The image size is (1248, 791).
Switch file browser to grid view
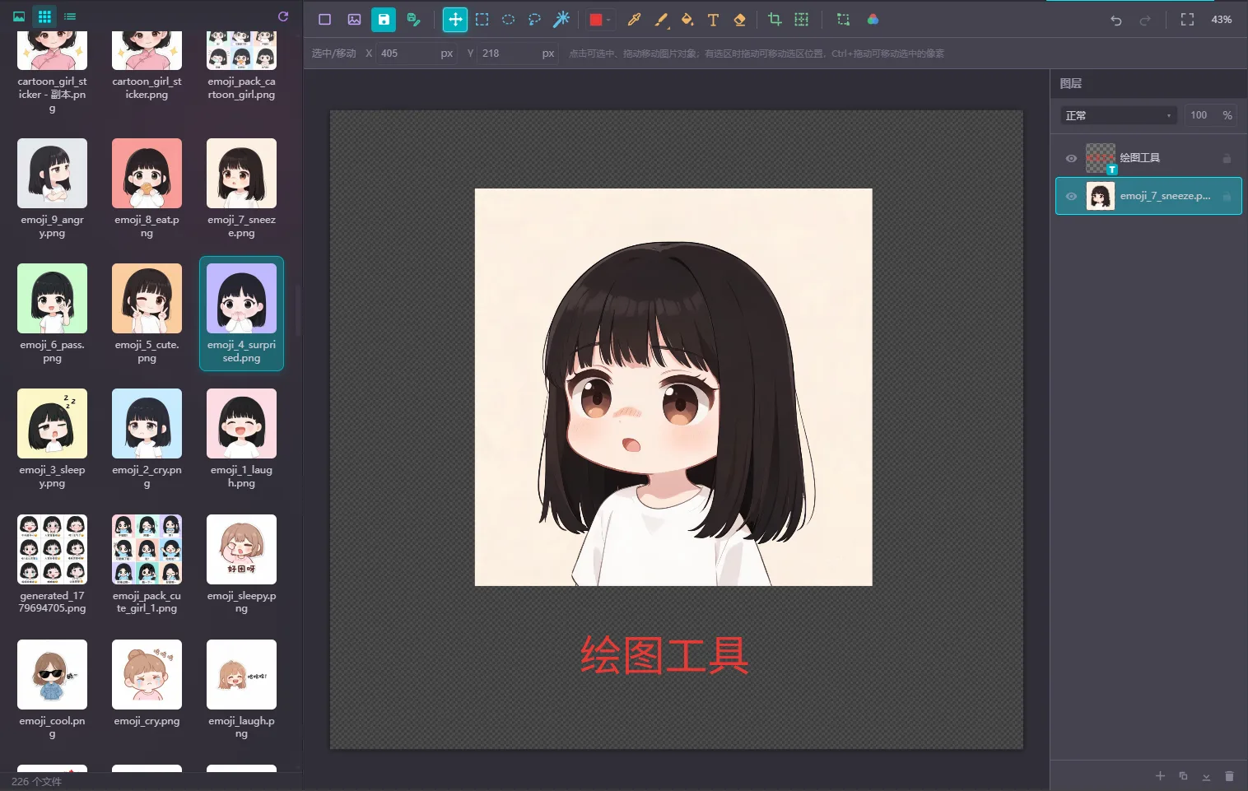[x=44, y=16]
